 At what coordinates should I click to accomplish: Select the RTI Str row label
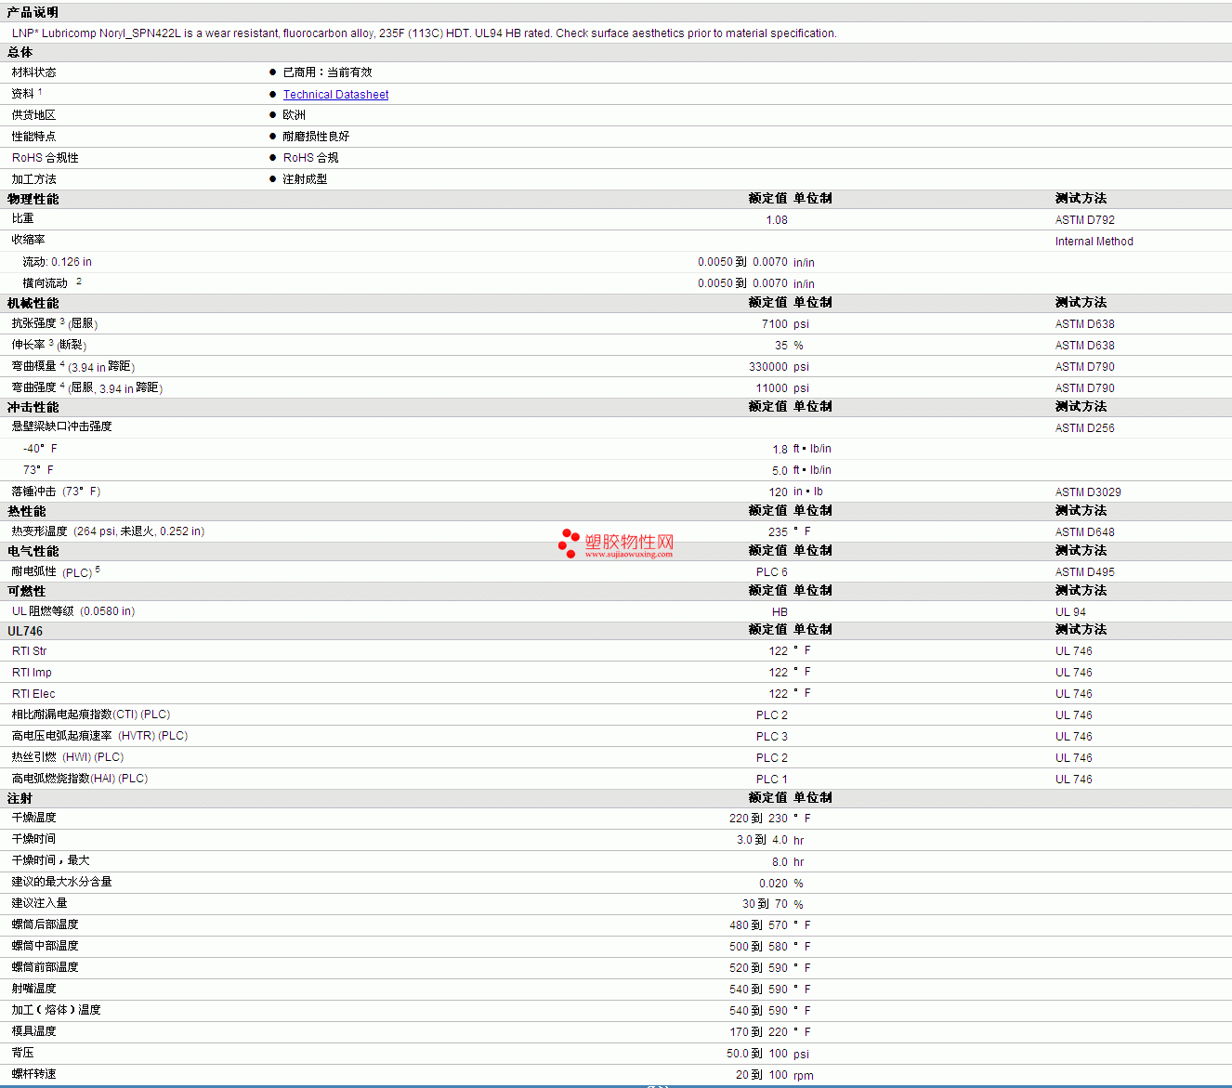pos(29,651)
